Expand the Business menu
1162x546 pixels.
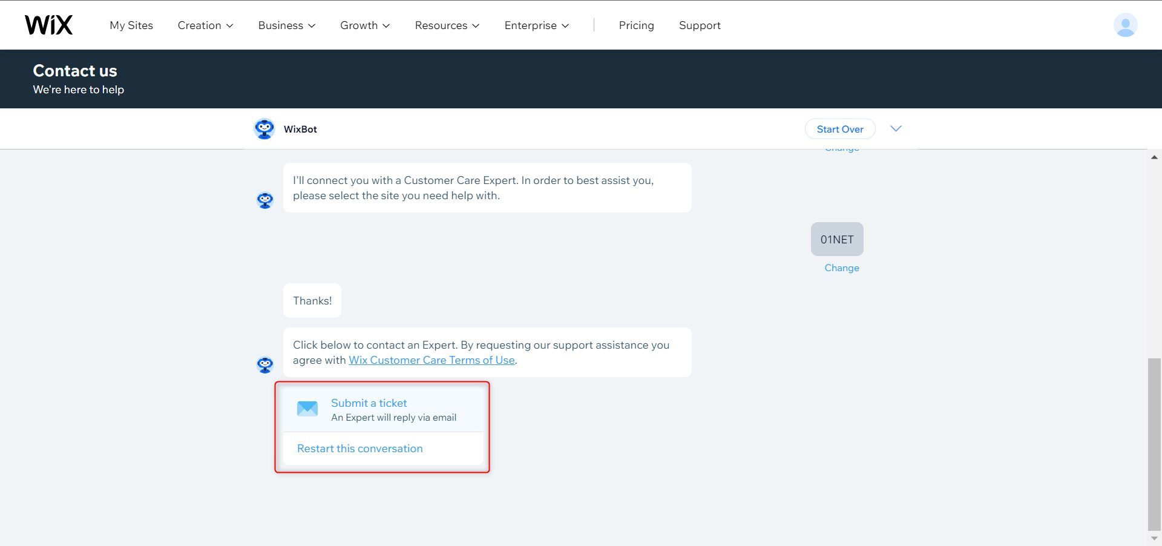pyautogui.click(x=287, y=25)
